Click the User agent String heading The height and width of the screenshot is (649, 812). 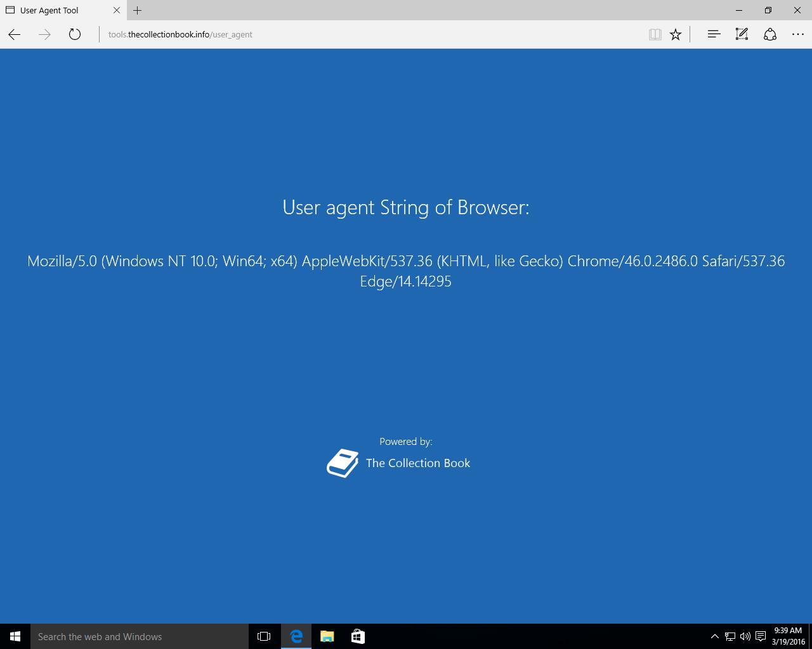406,207
